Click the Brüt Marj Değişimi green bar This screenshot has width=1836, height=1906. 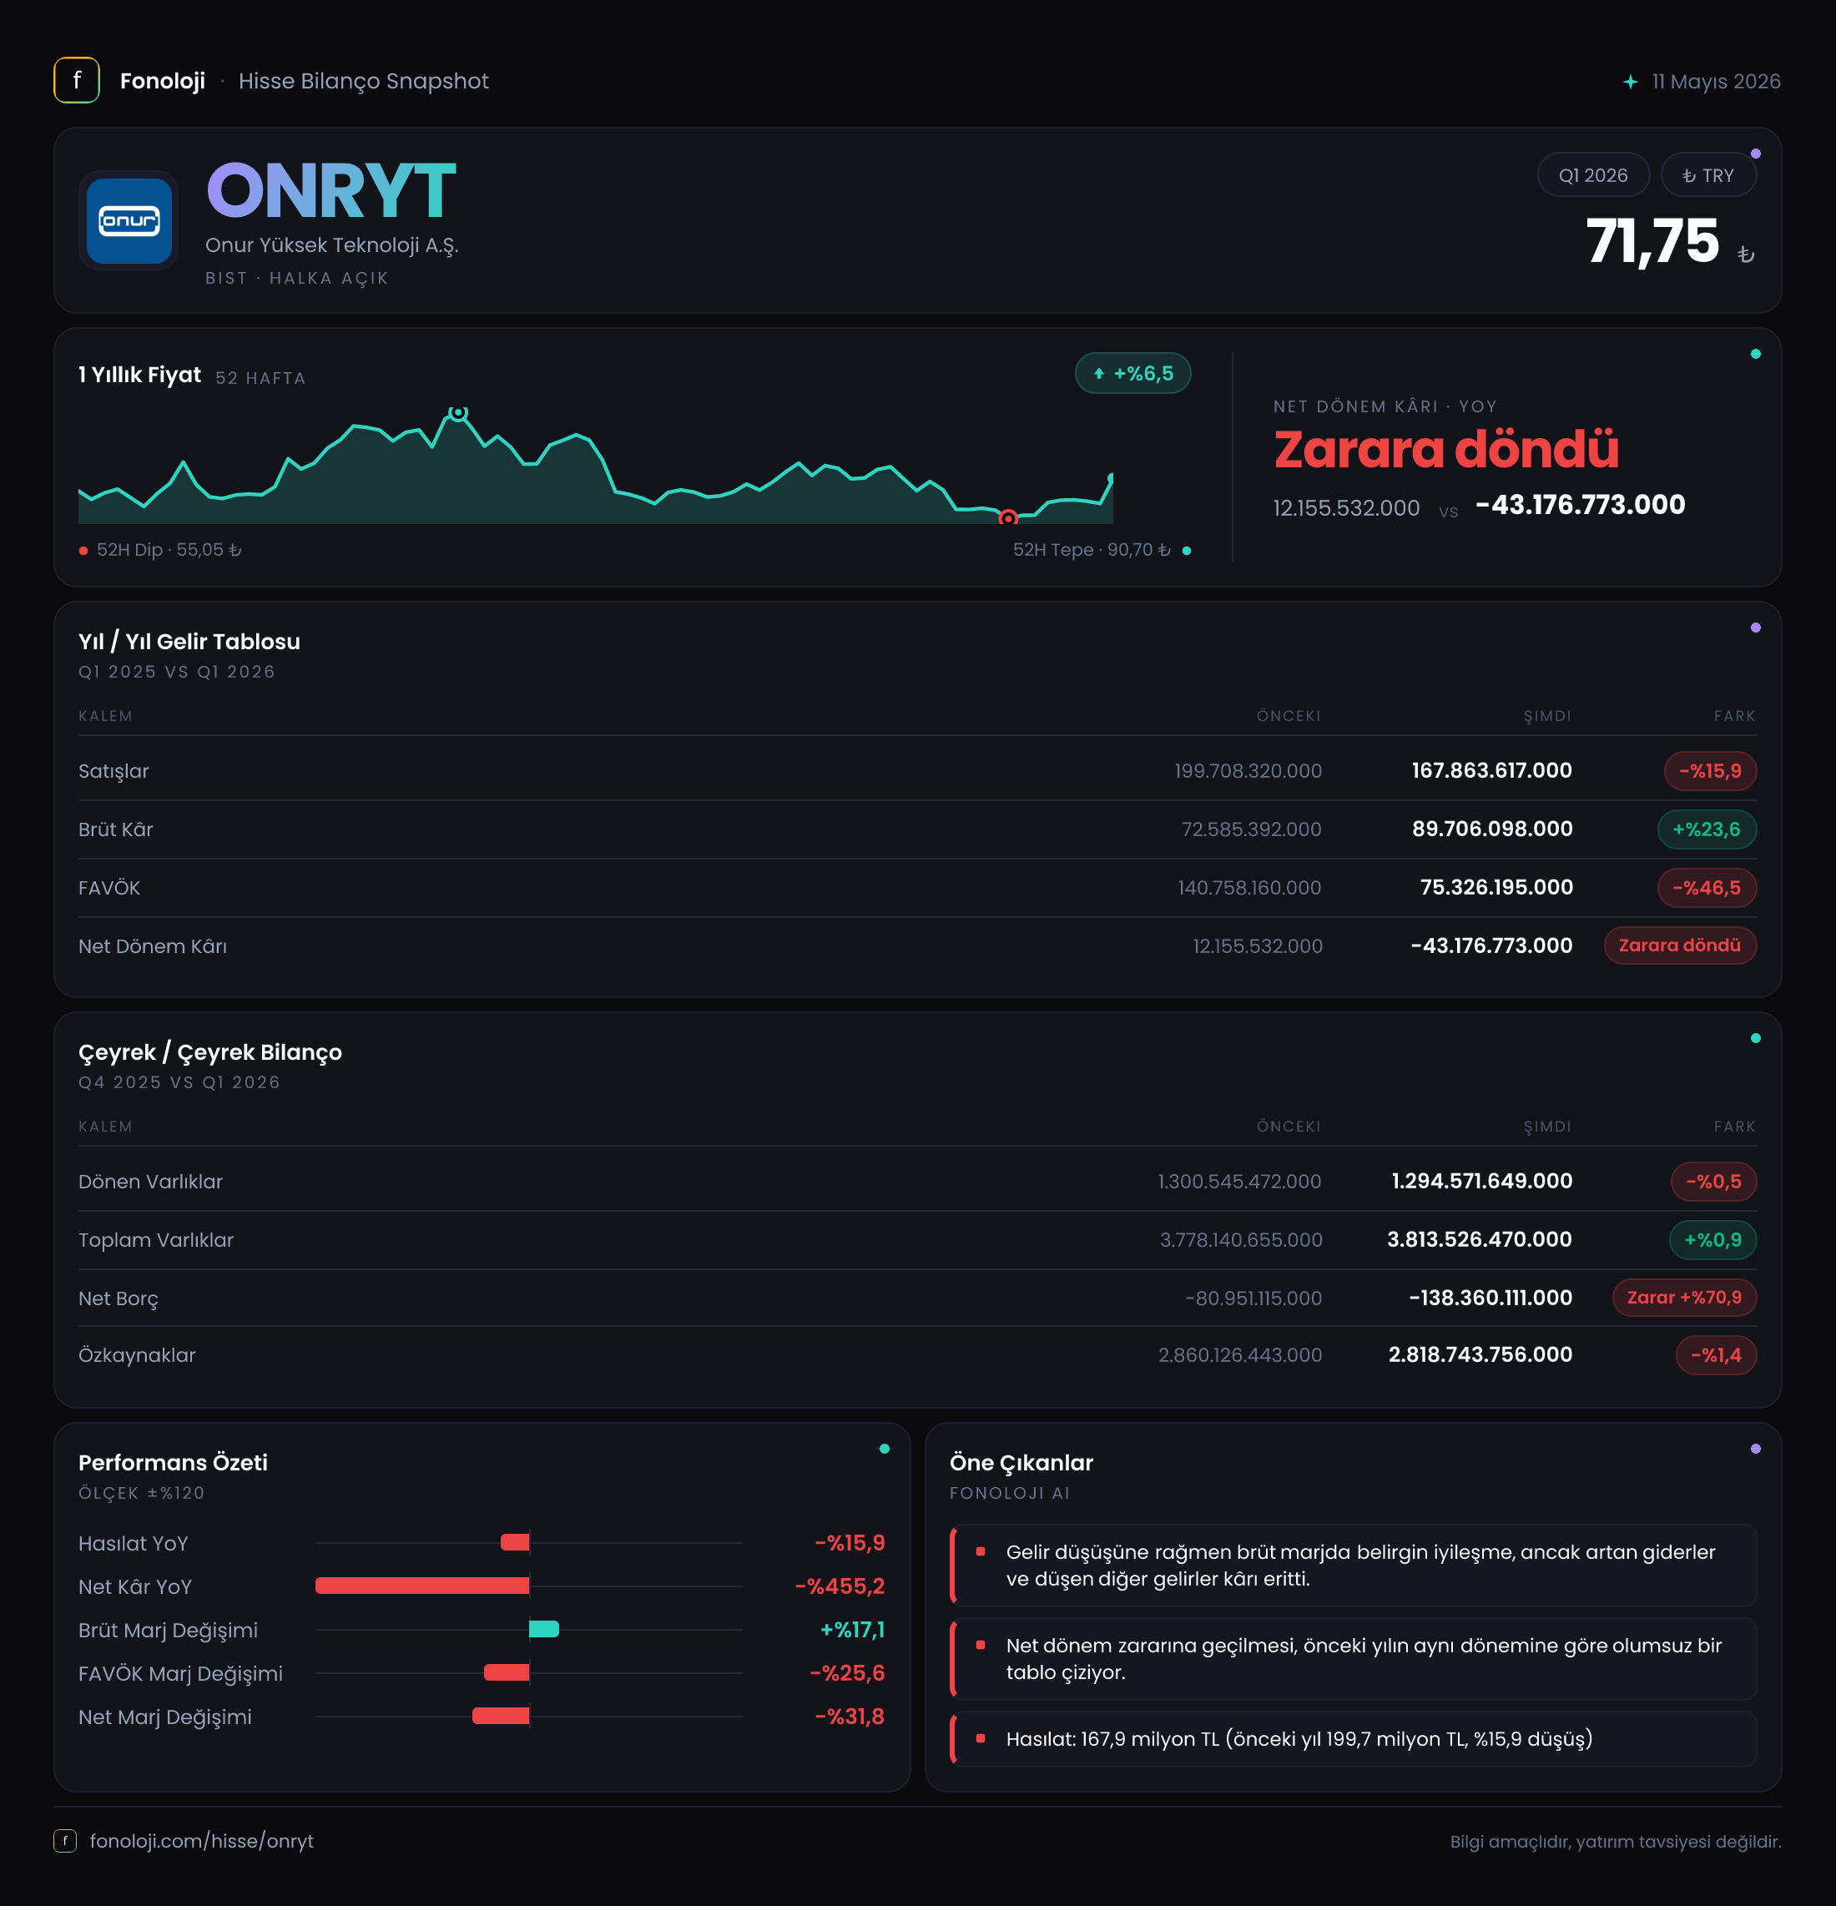[x=543, y=1629]
